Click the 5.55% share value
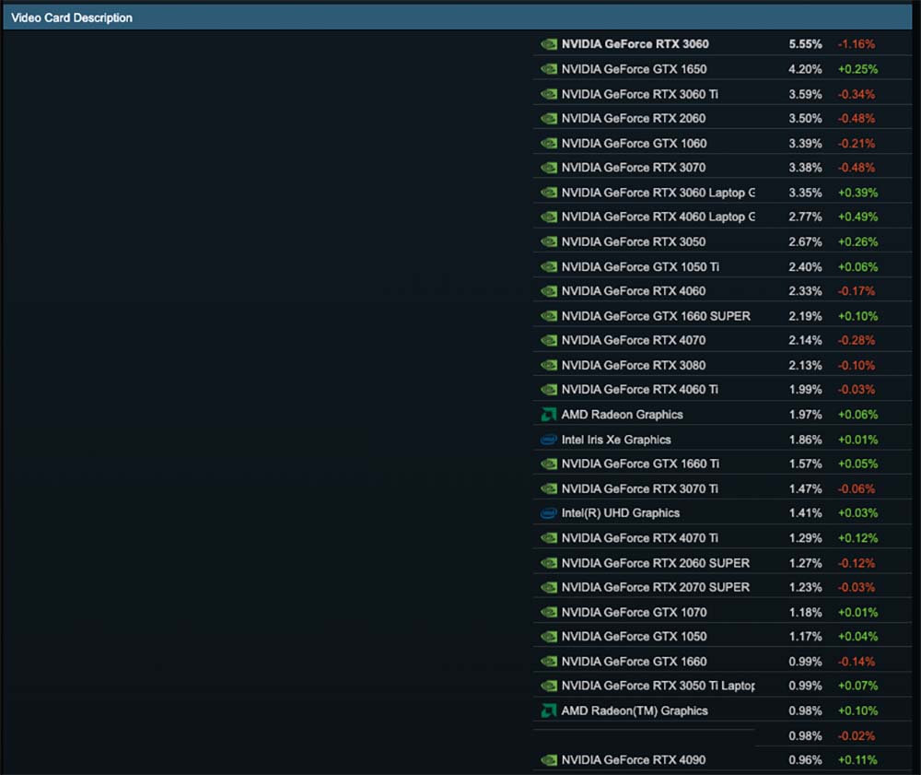The width and height of the screenshot is (921, 775). click(805, 44)
